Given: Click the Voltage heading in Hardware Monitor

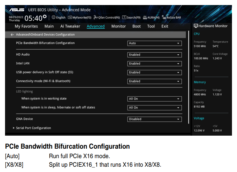Looking at the screenshot, I should pos(199,119).
